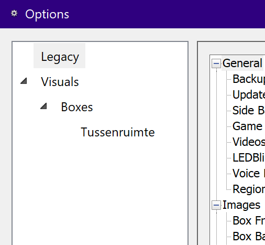Select the Legacy tree item
This screenshot has height=245, width=265.
point(60,56)
